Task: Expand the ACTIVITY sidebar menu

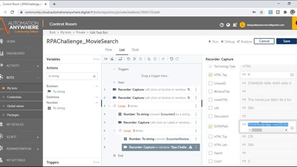Action: click(38, 66)
